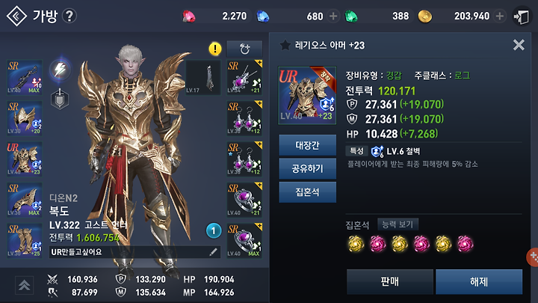Select the UR armor slot thumbnail
Screen dimensions: 538x303
(x=25, y=159)
